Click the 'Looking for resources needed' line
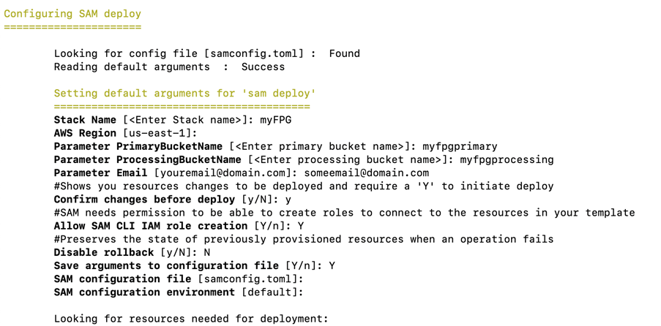Viewport: 661px width, 326px height. [190, 319]
